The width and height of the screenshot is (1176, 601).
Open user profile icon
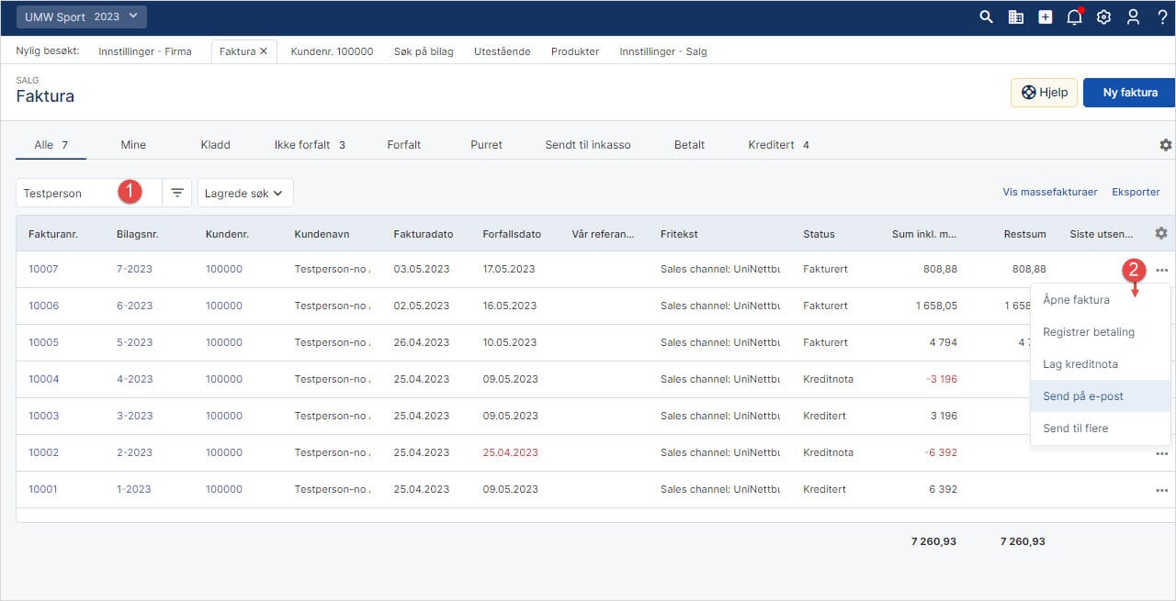click(x=1133, y=17)
